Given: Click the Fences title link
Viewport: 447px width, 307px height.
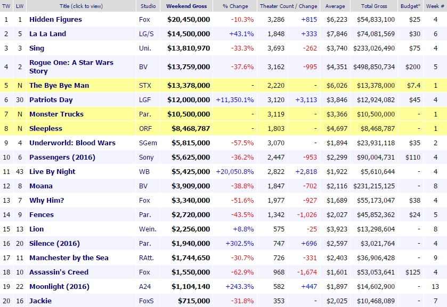Looking at the screenshot, I should 42,215.
